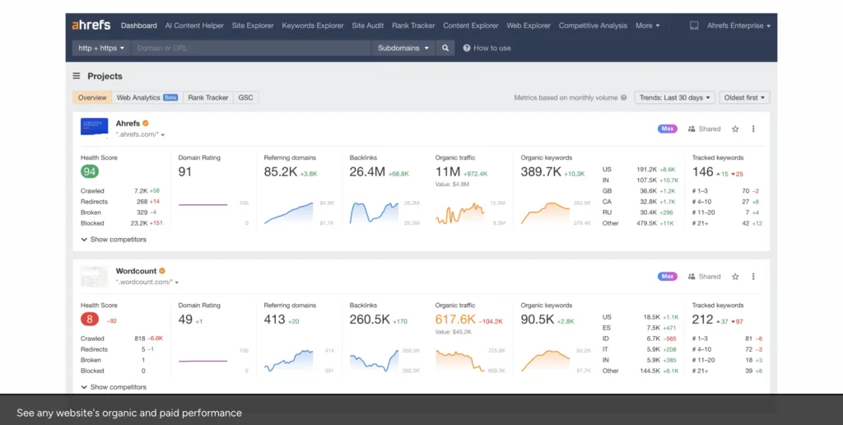Expand Show competitors for Ahrefs project
This screenshot has width=843, height=425.
(x=114, y=240)
